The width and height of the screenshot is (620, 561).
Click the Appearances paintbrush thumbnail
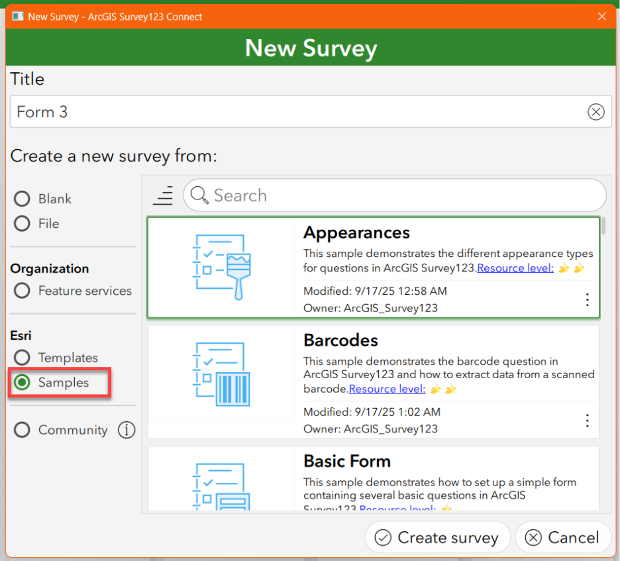point(221,267)
